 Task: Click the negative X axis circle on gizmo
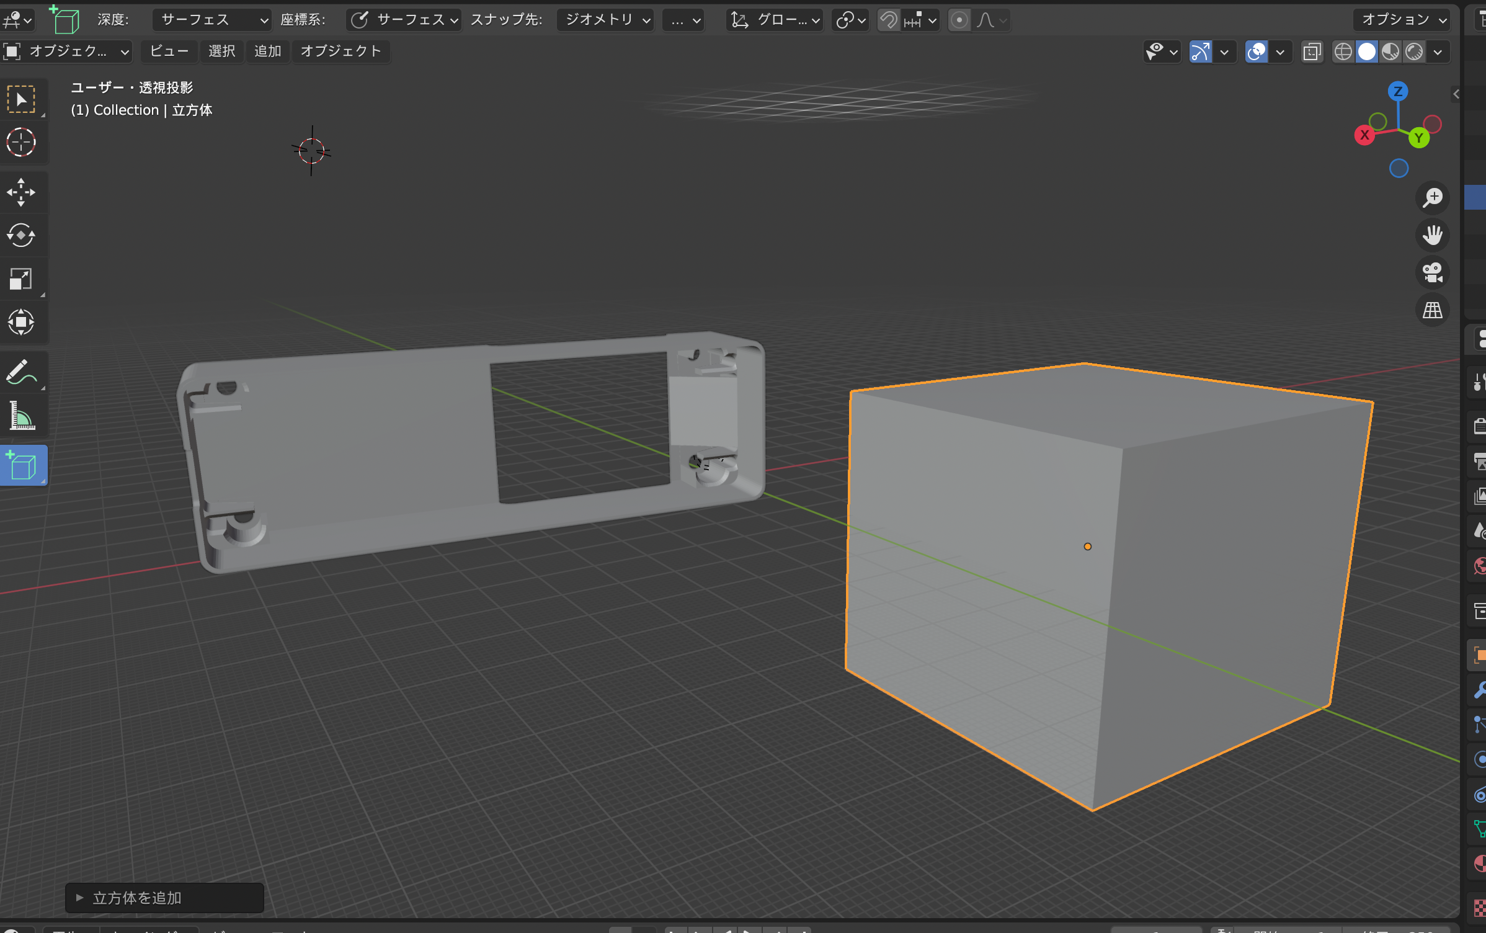(x=1432, y=124)
